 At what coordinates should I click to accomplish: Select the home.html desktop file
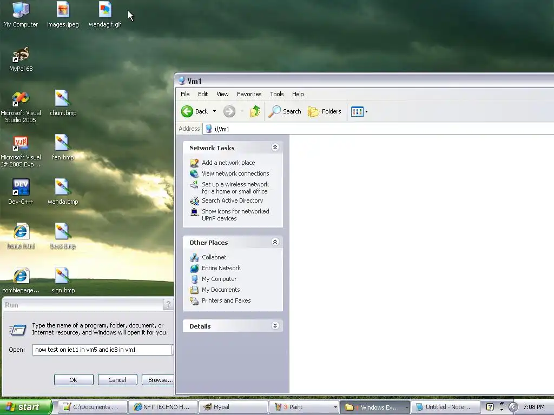21,236
